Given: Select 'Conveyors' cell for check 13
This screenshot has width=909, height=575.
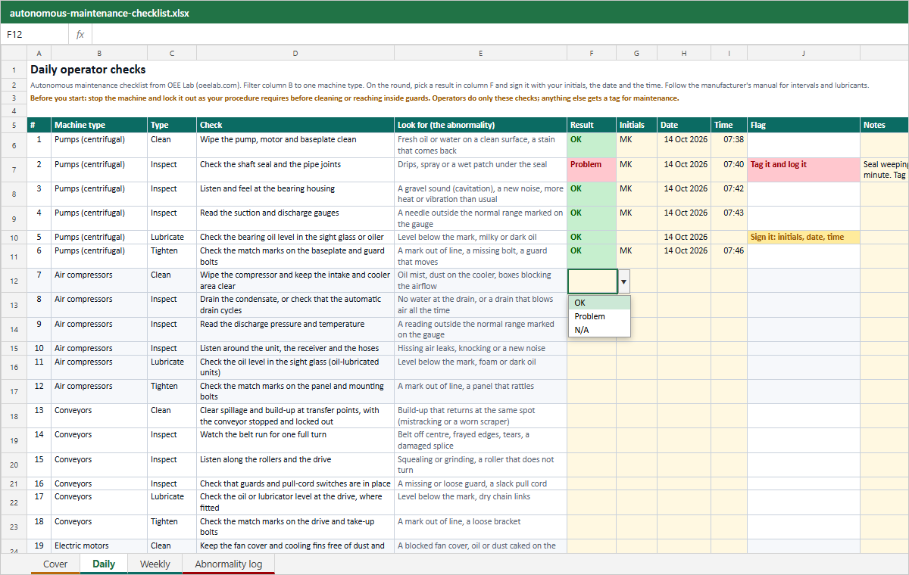Looking at the screenshot, I should point(99,415).
